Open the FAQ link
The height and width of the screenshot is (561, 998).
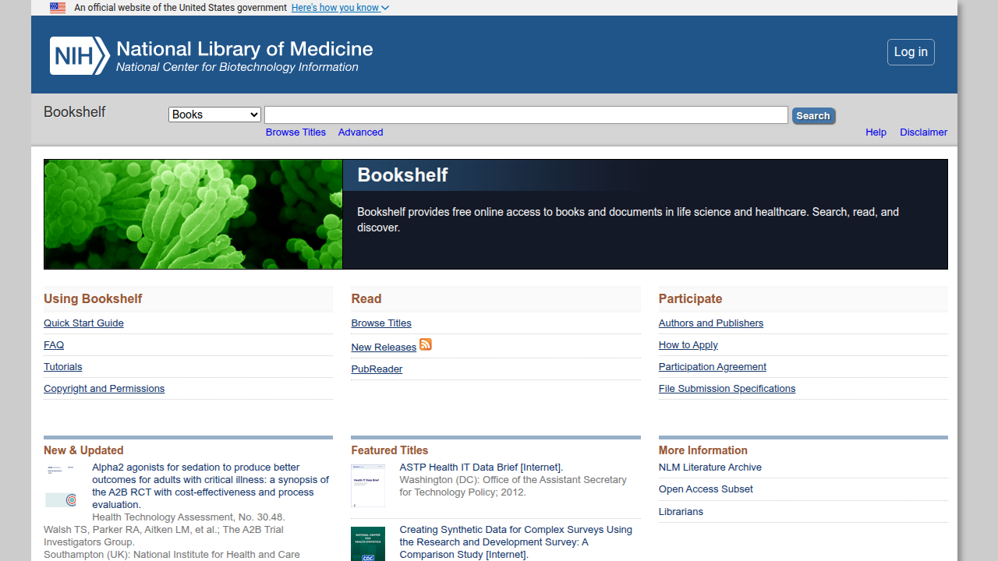[54, 345]
